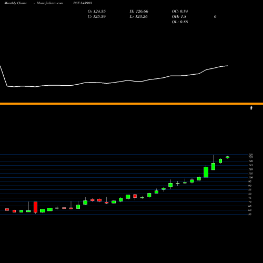This screenshot has width=263, height=263.
Task: Click the 100 price axis label
Action: 251,177
